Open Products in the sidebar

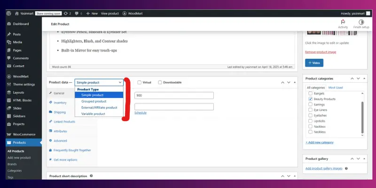[24, 142]
